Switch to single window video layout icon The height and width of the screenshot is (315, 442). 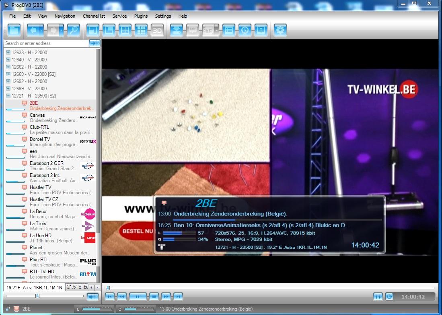click(93, 30)
